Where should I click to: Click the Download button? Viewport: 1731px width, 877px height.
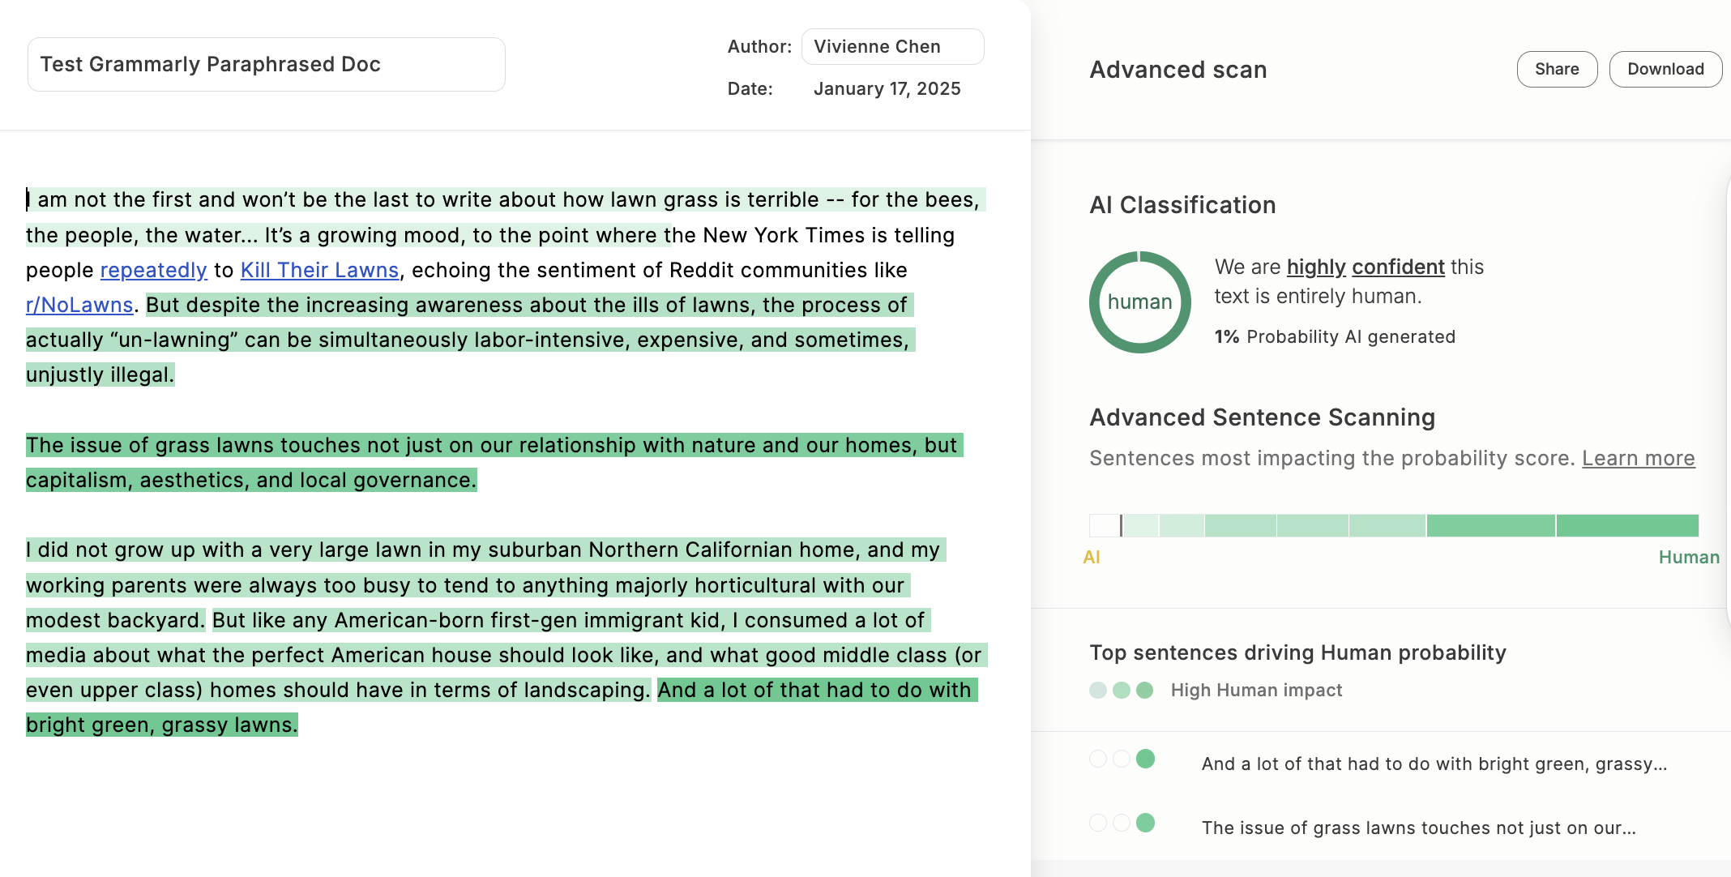click(x=1665, y=69)
